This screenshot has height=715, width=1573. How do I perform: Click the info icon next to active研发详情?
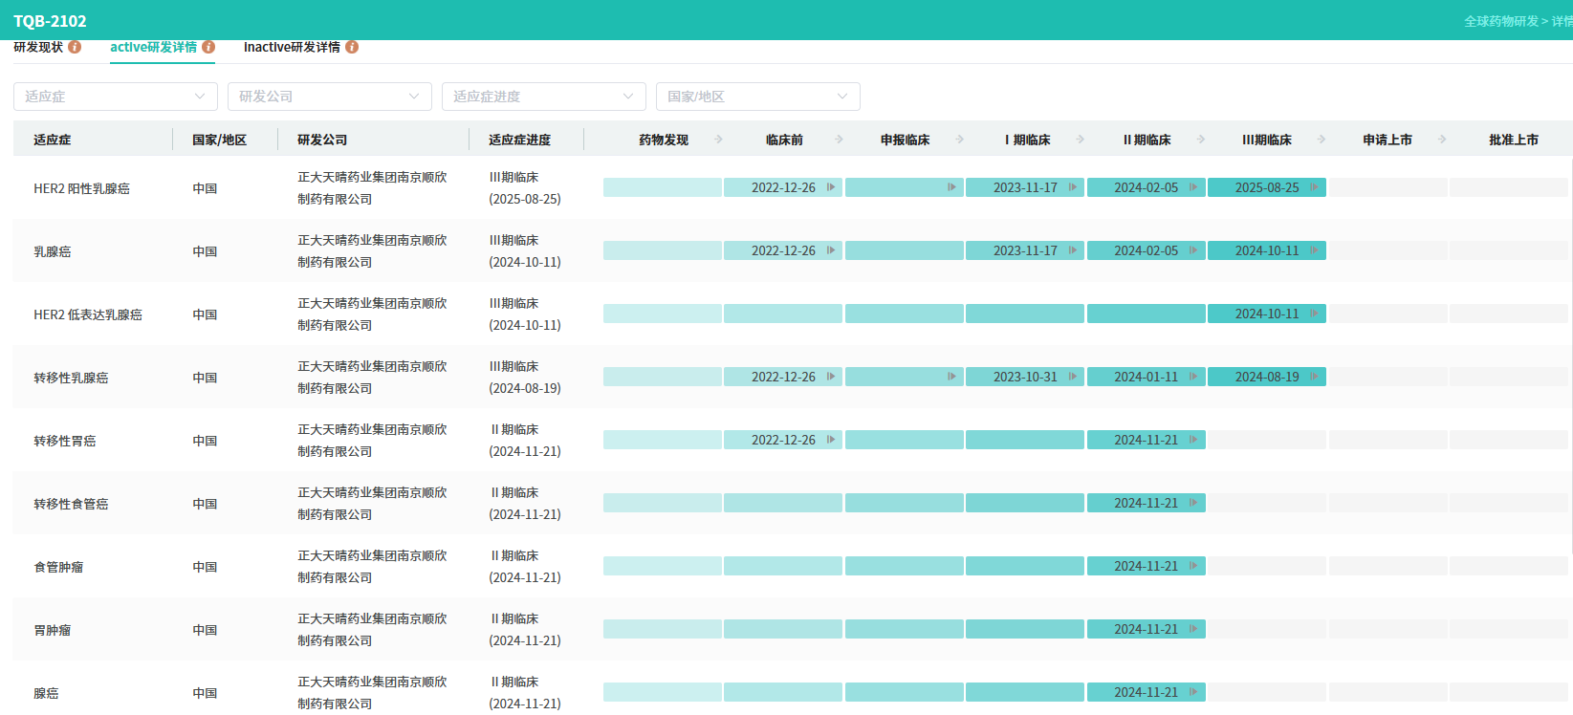(x=208, y=47)
